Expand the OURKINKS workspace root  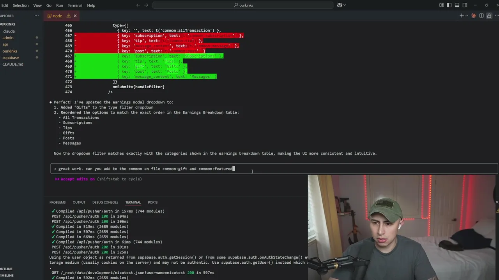click(x=8, y=24)
